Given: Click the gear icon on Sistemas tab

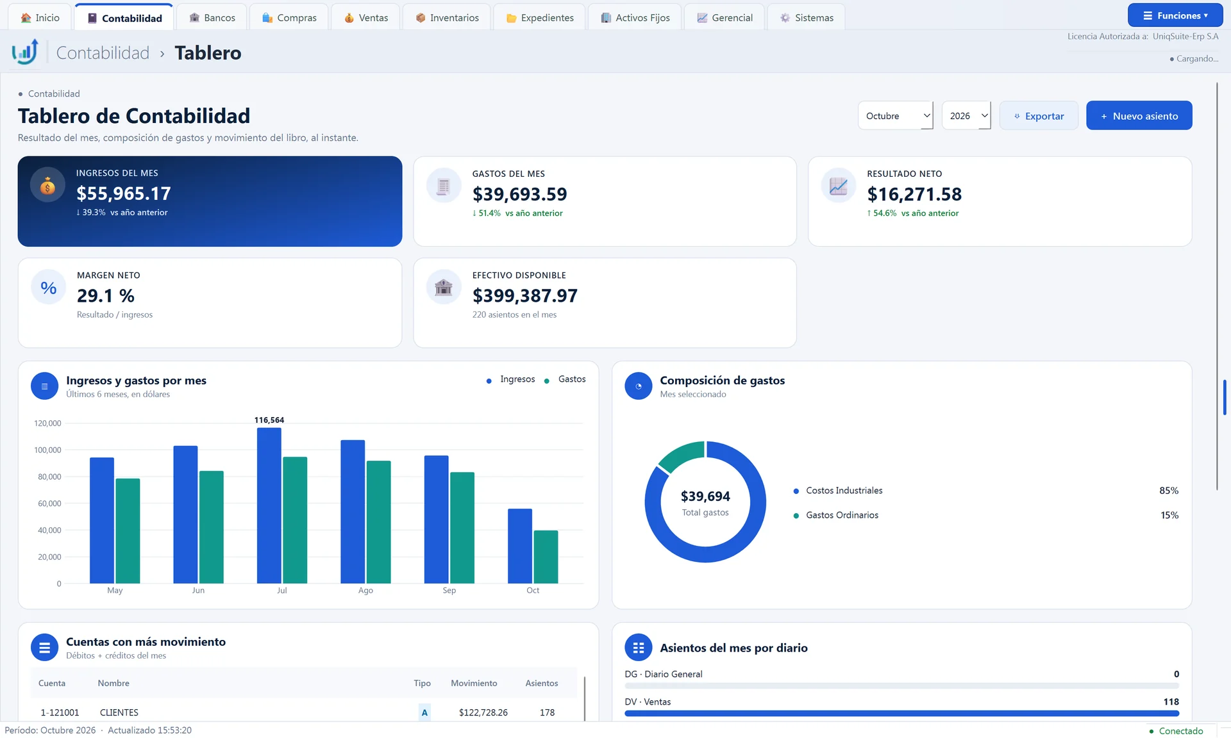Looking at the screenshot, I should tap(785, 18).
